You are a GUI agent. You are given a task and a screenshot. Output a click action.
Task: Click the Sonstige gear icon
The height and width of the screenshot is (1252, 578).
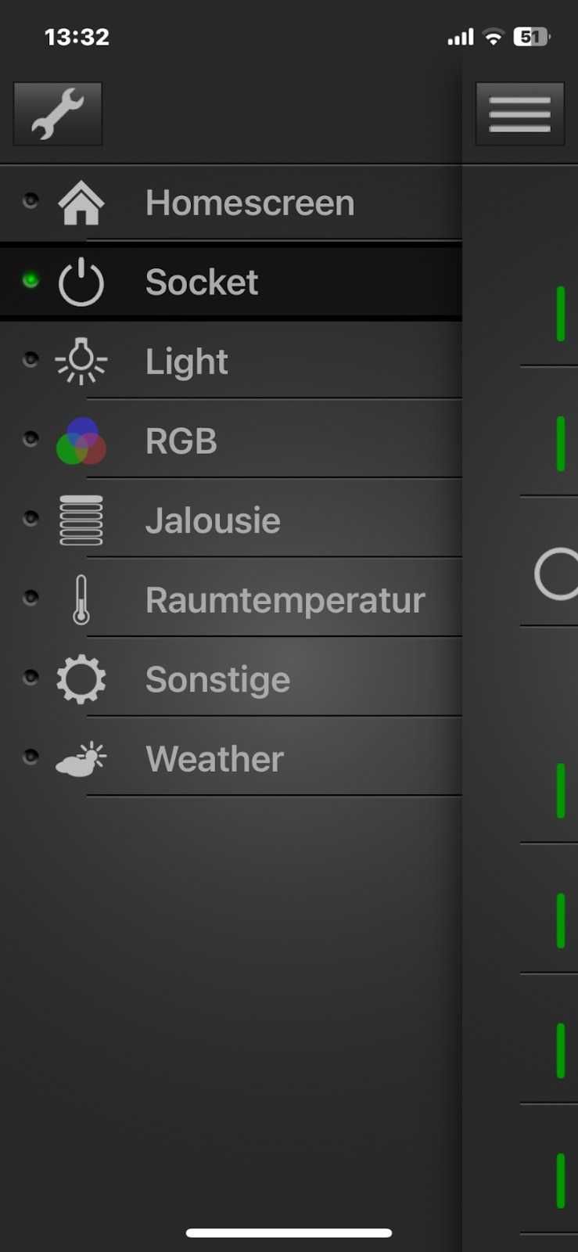81,679
